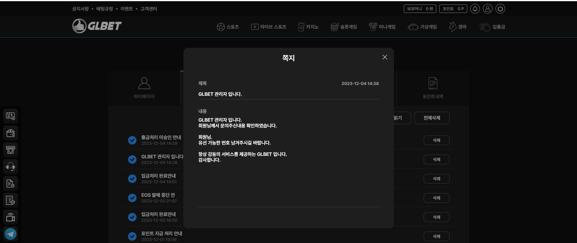Viewport: 577px width, 243px height.
Task: Delete the 출금처리 미승인 안내 message
Action: click(436, 140)
